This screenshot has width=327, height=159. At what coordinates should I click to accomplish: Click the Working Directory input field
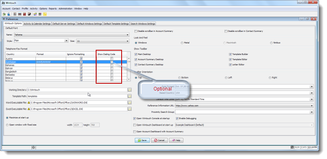point(77,90)
